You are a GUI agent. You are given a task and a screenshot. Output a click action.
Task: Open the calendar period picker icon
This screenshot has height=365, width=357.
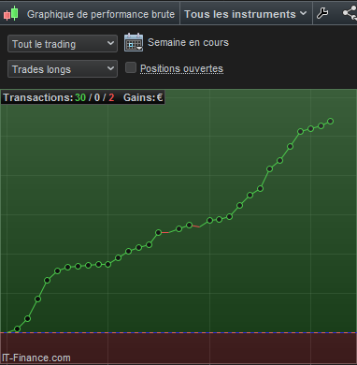coord(134,42)
